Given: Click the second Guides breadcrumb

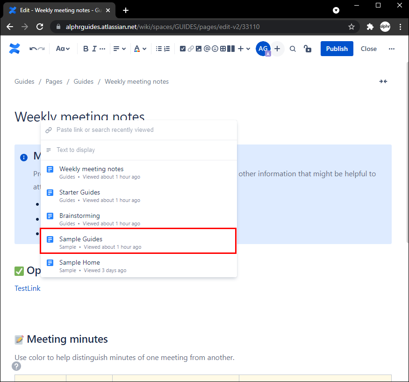Looking at the screenshot, I should pos(84,81).
